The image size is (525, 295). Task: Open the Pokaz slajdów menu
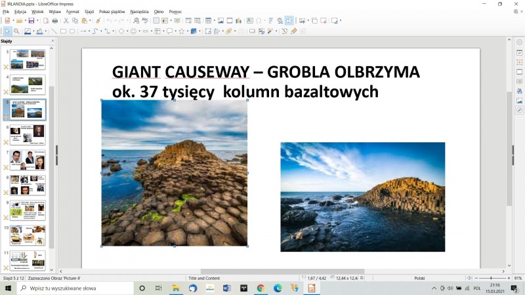pos(113,12)
